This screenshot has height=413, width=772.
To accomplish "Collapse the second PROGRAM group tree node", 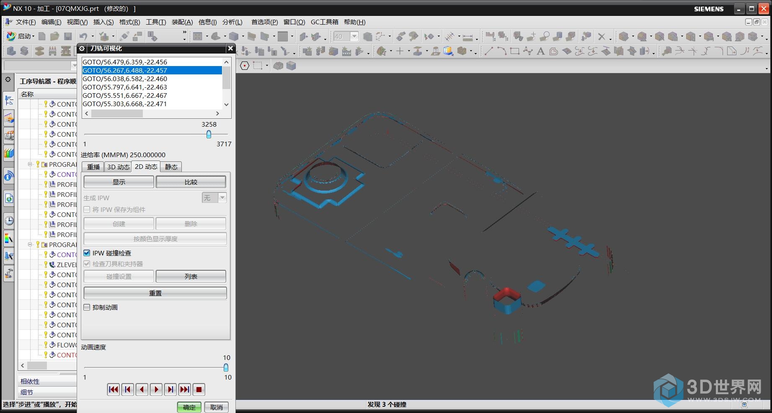I will pos(30,245).
